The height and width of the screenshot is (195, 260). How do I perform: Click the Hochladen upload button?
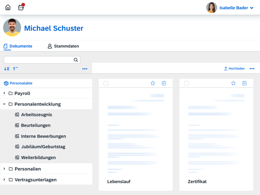pos(234,68)
